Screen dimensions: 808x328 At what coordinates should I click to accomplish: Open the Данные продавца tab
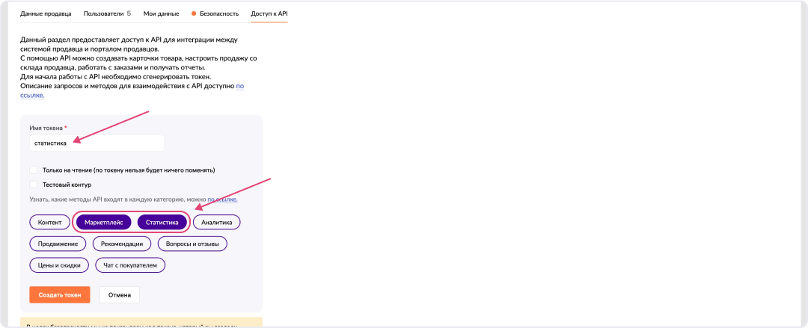click(46, 13)
